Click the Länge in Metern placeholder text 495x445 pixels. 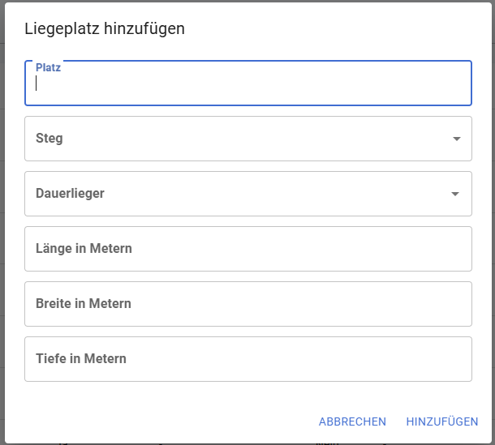pyautogui.click(x=84, y=249)
